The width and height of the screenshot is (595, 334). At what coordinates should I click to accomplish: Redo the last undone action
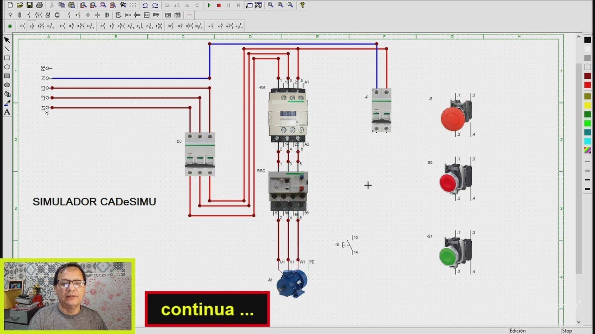point(155,5)
